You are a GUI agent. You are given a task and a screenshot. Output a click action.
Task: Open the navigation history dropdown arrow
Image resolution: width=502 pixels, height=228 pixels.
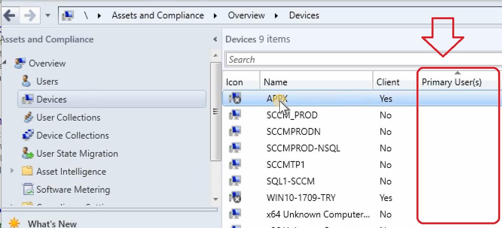click(x=48, y=16)
